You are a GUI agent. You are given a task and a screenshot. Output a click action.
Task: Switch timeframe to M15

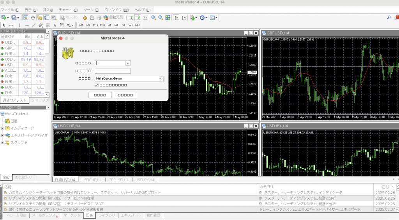pos(95,25)
